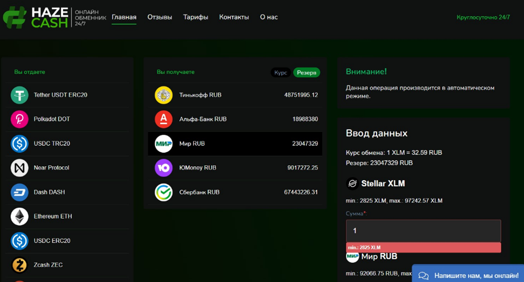Image resolution: width=524 pixels, height=282 pixels.
Task: Click the exchange rate line '1 XLM = 32.59 RUB'
Action: tap(394, 153)
